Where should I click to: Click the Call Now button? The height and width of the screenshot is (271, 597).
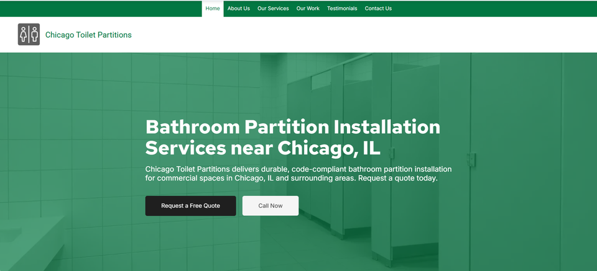pos(271,206)
